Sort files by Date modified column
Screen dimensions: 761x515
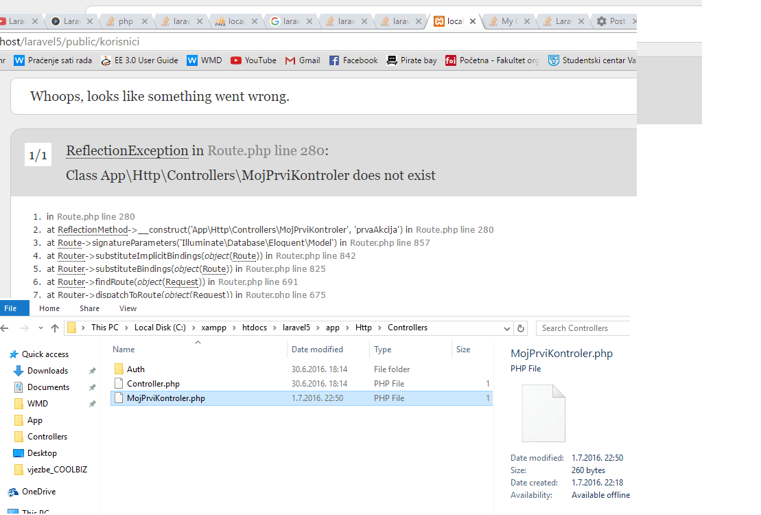point(317,350)
